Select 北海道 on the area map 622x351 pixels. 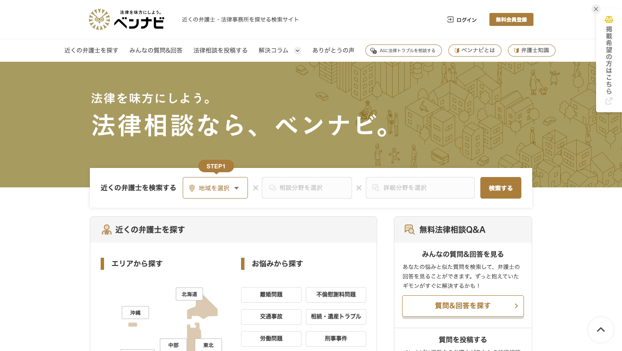pyautogui.click(x=189, y=294)
